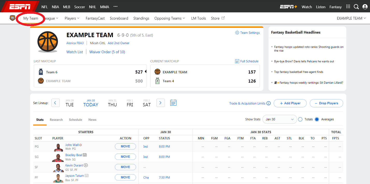This screenshot has height=184, width=370.
Task: Open the Waiver Order link
Action: click(107, 52)
